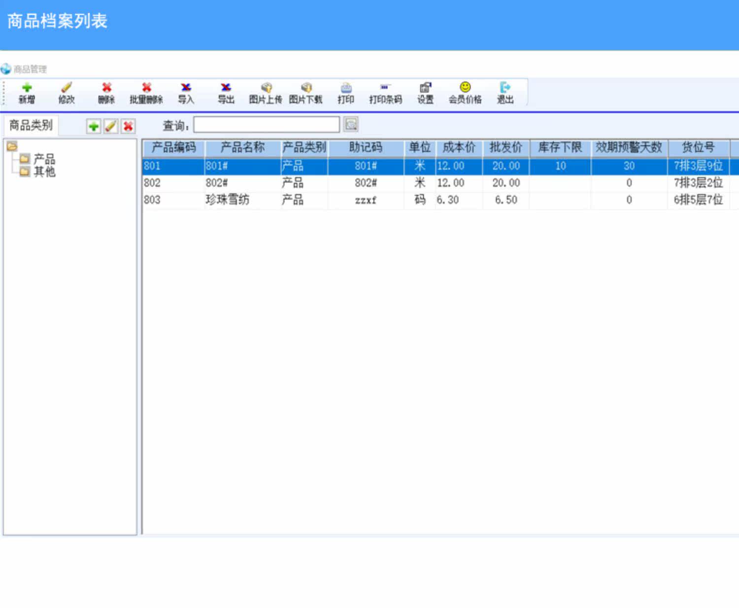Click product name 802#
739x608 pixels.
click(217, 183)
